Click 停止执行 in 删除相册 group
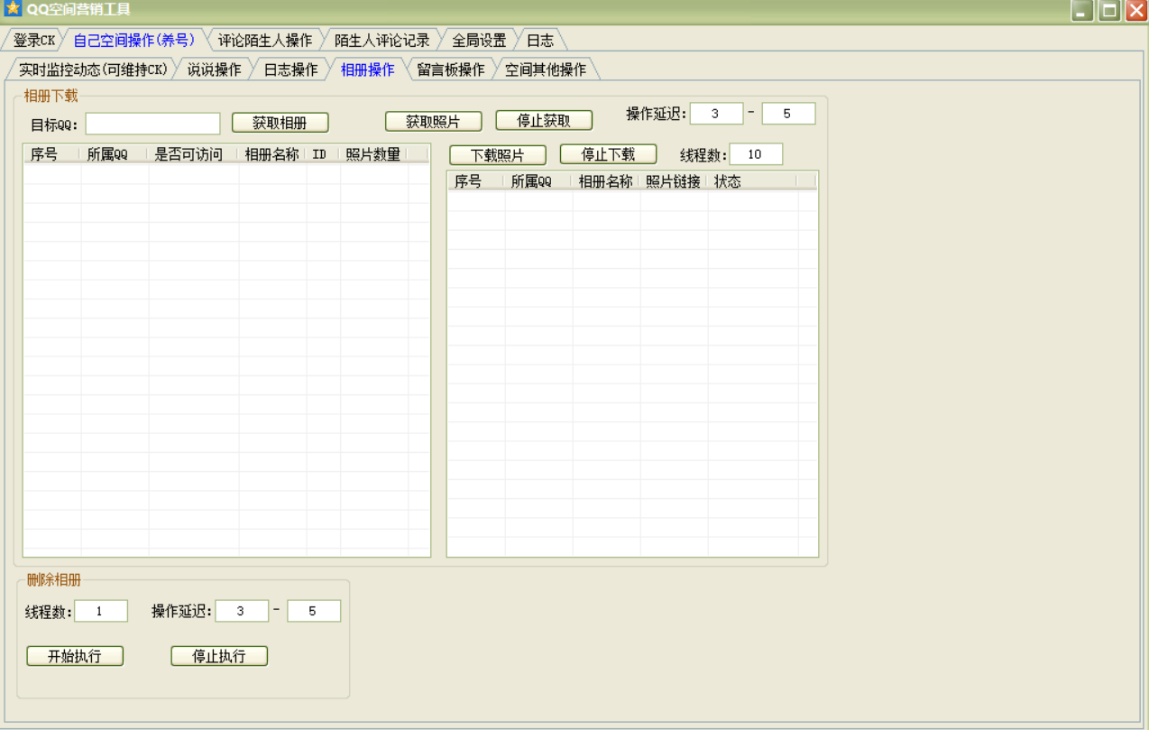Image resolution: width=1149 pixels, height=730 pixels. point(219,656)
